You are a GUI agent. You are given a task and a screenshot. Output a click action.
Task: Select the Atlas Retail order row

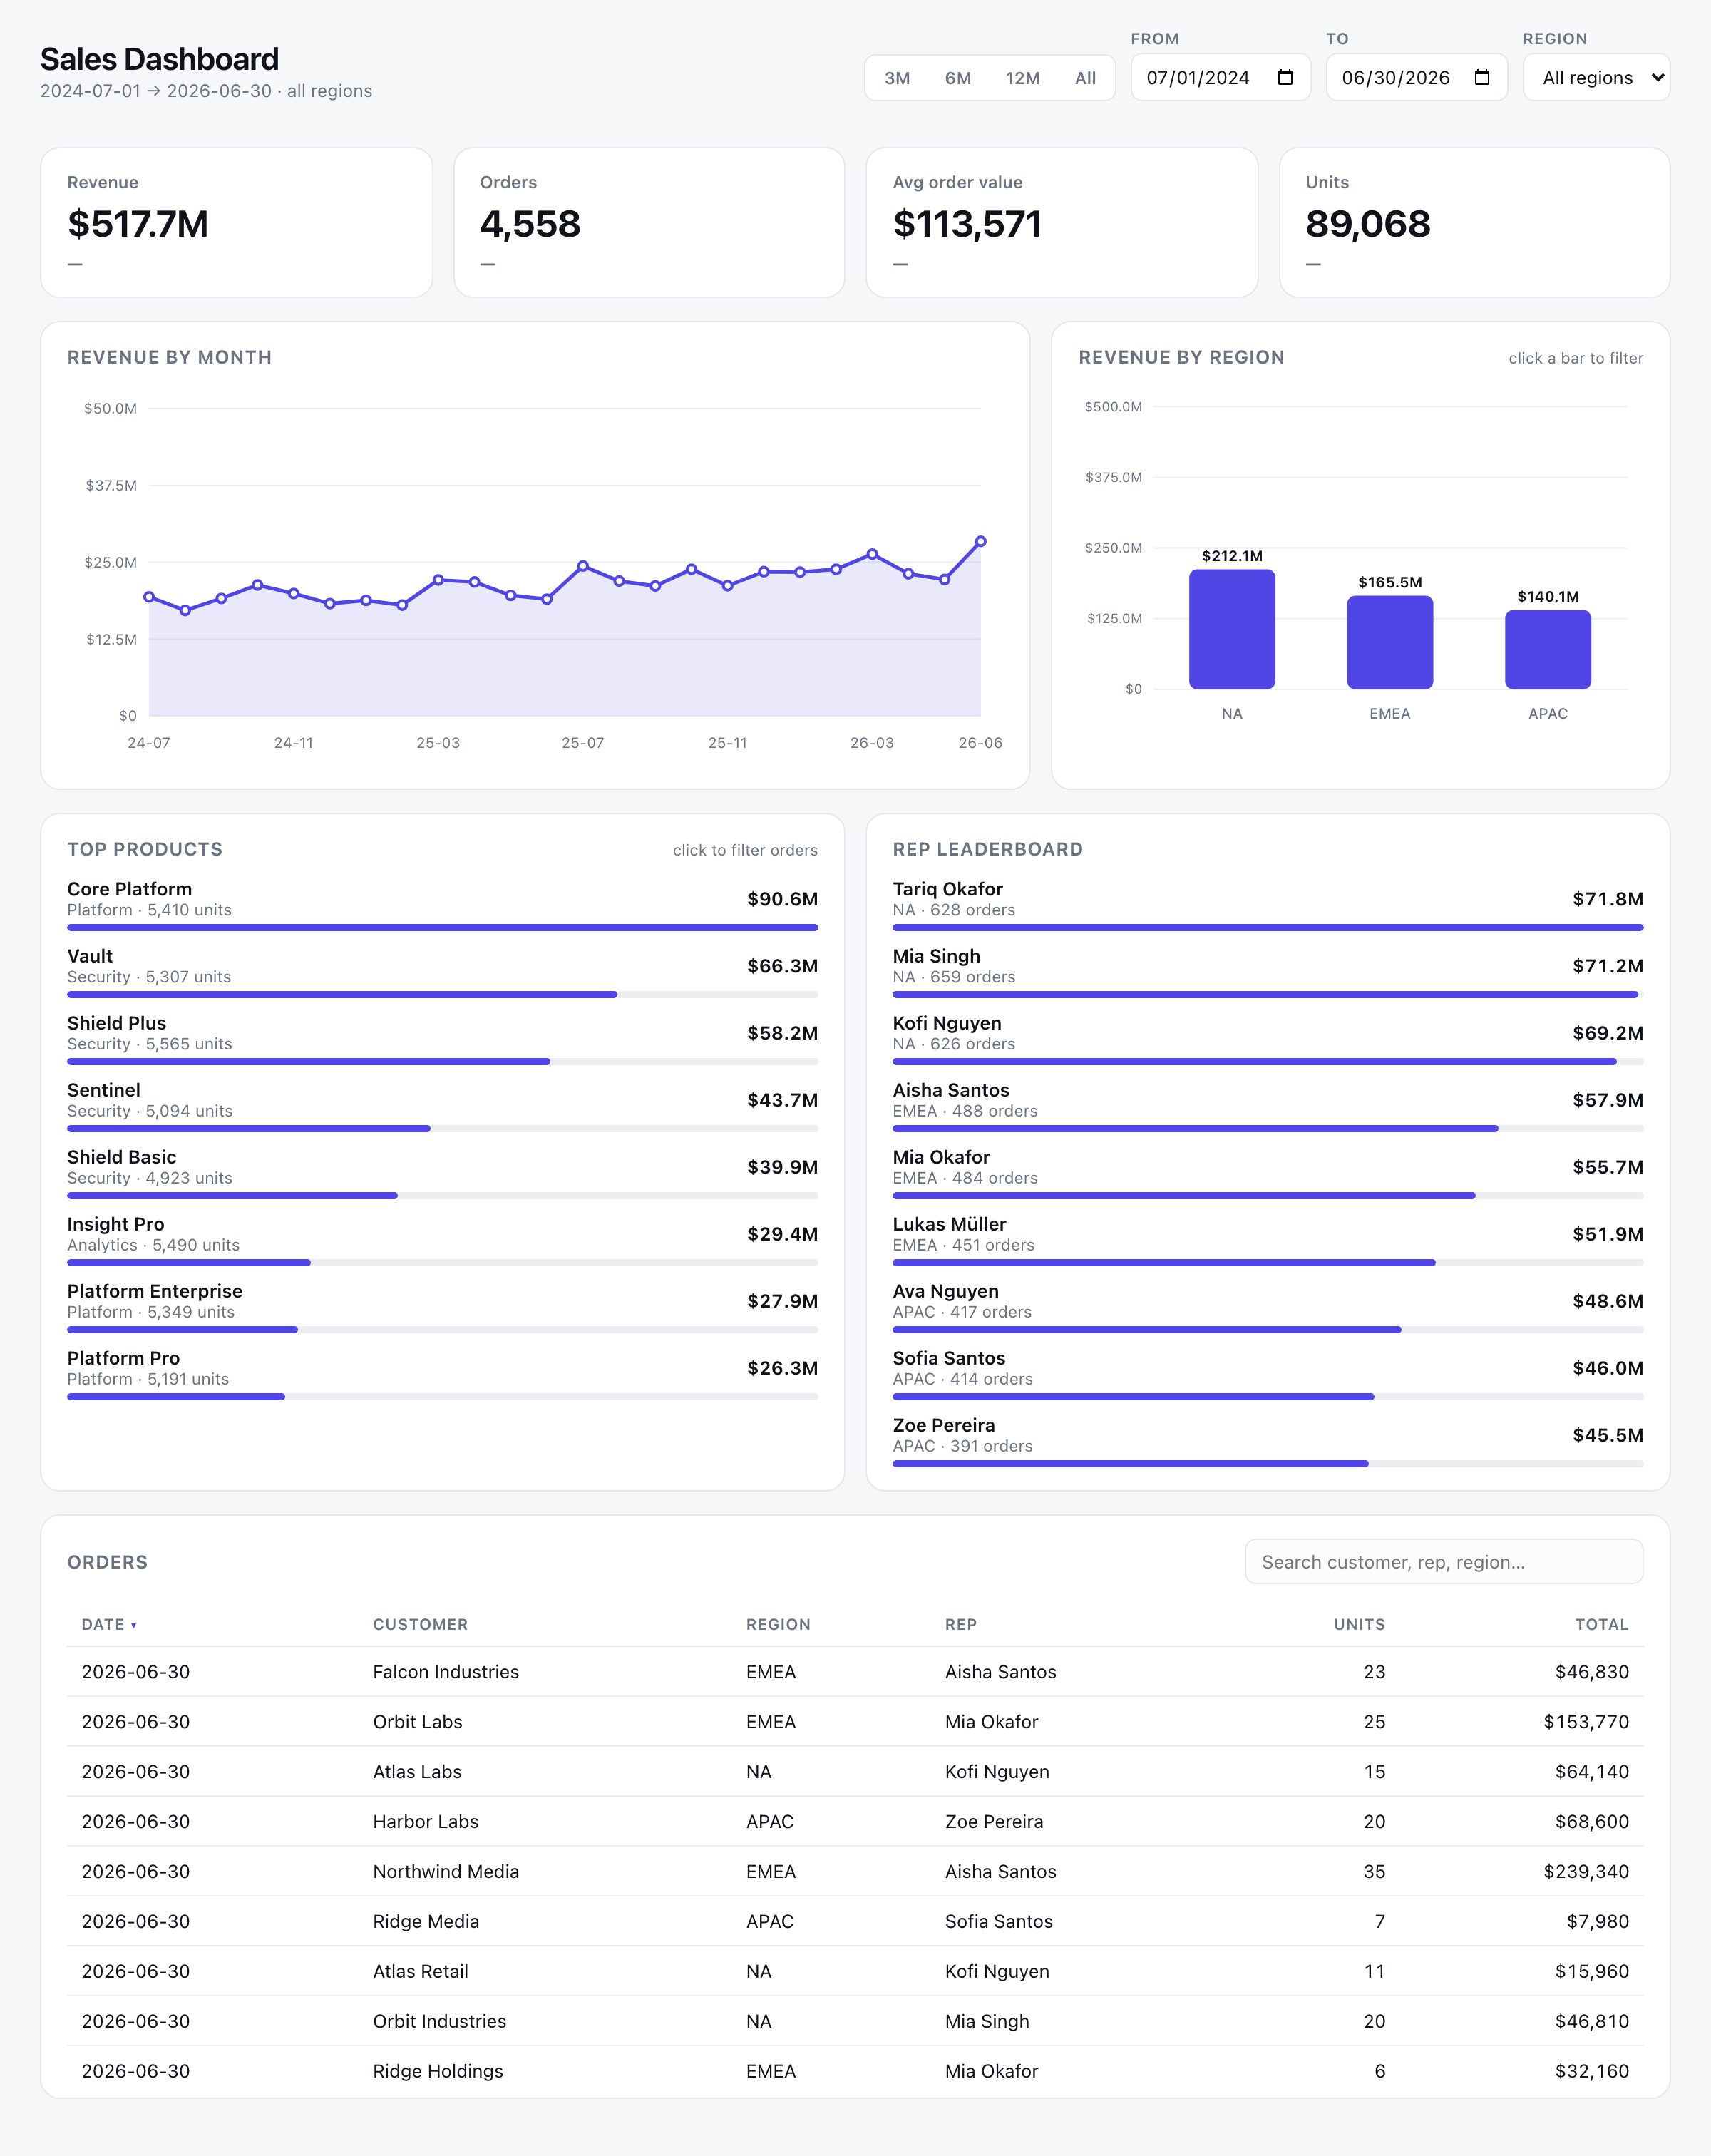point(855,1972)
